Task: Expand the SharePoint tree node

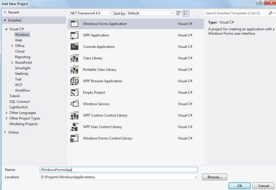Action: coord(12,63)
